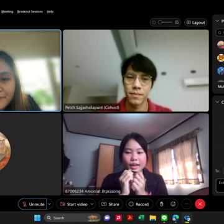
Task: Select the blue-highlighted active speaker video tile
Action: coord(30,70)
